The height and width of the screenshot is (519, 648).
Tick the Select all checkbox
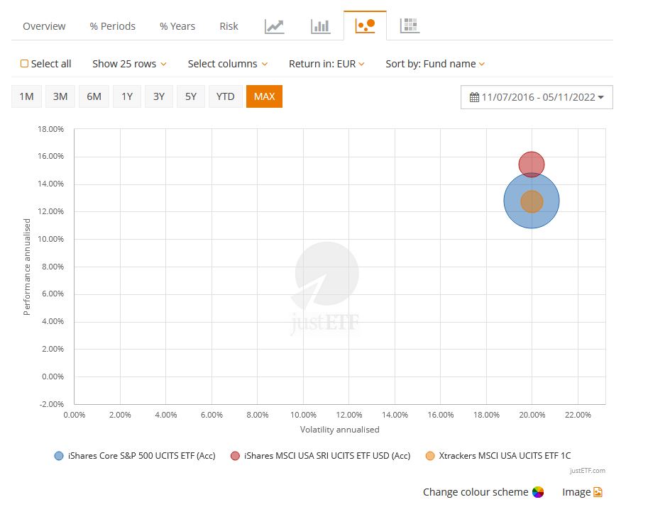24,64
